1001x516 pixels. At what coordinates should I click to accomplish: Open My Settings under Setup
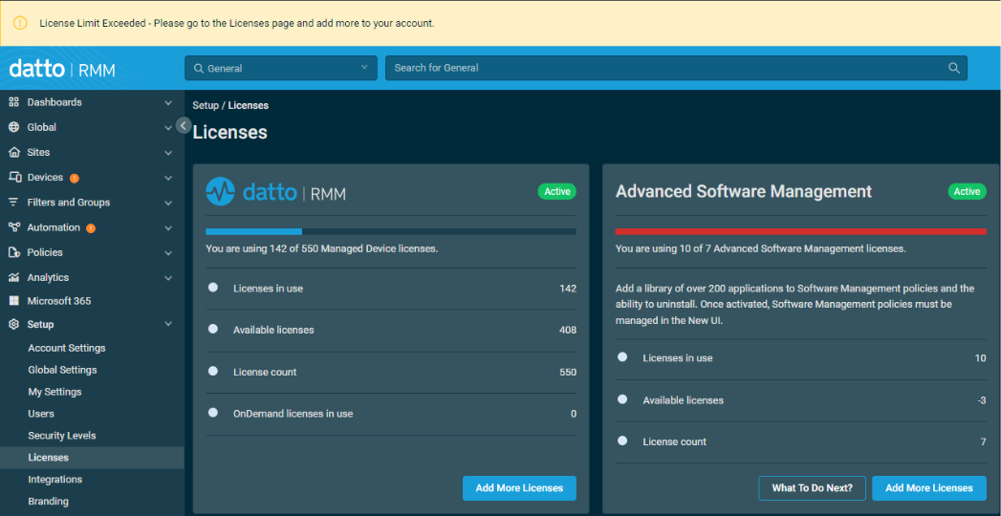pos(54,392)
